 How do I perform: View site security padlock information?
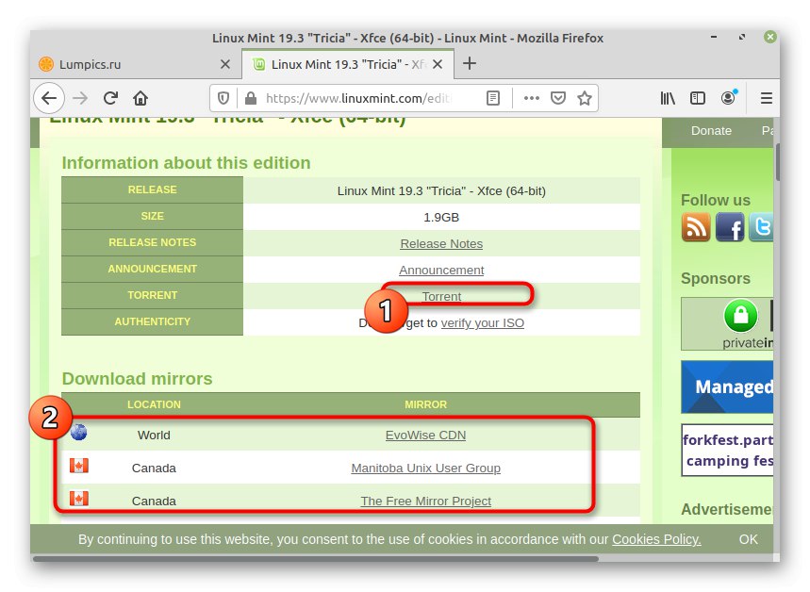(251, 98)
